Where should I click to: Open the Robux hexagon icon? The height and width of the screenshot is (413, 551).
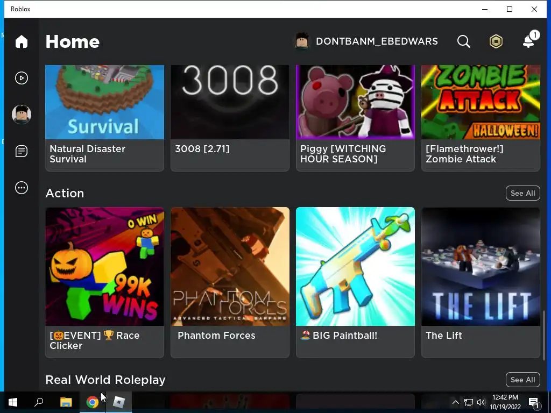click(x=496, y=41)
